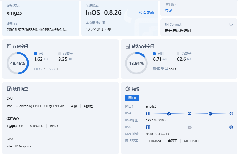
Task: Click the first IPv4 check mark
Action: (x=169, y=114)
